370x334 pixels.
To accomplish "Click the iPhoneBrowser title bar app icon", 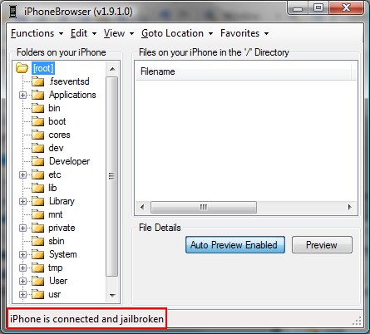I will coord(13,12).
